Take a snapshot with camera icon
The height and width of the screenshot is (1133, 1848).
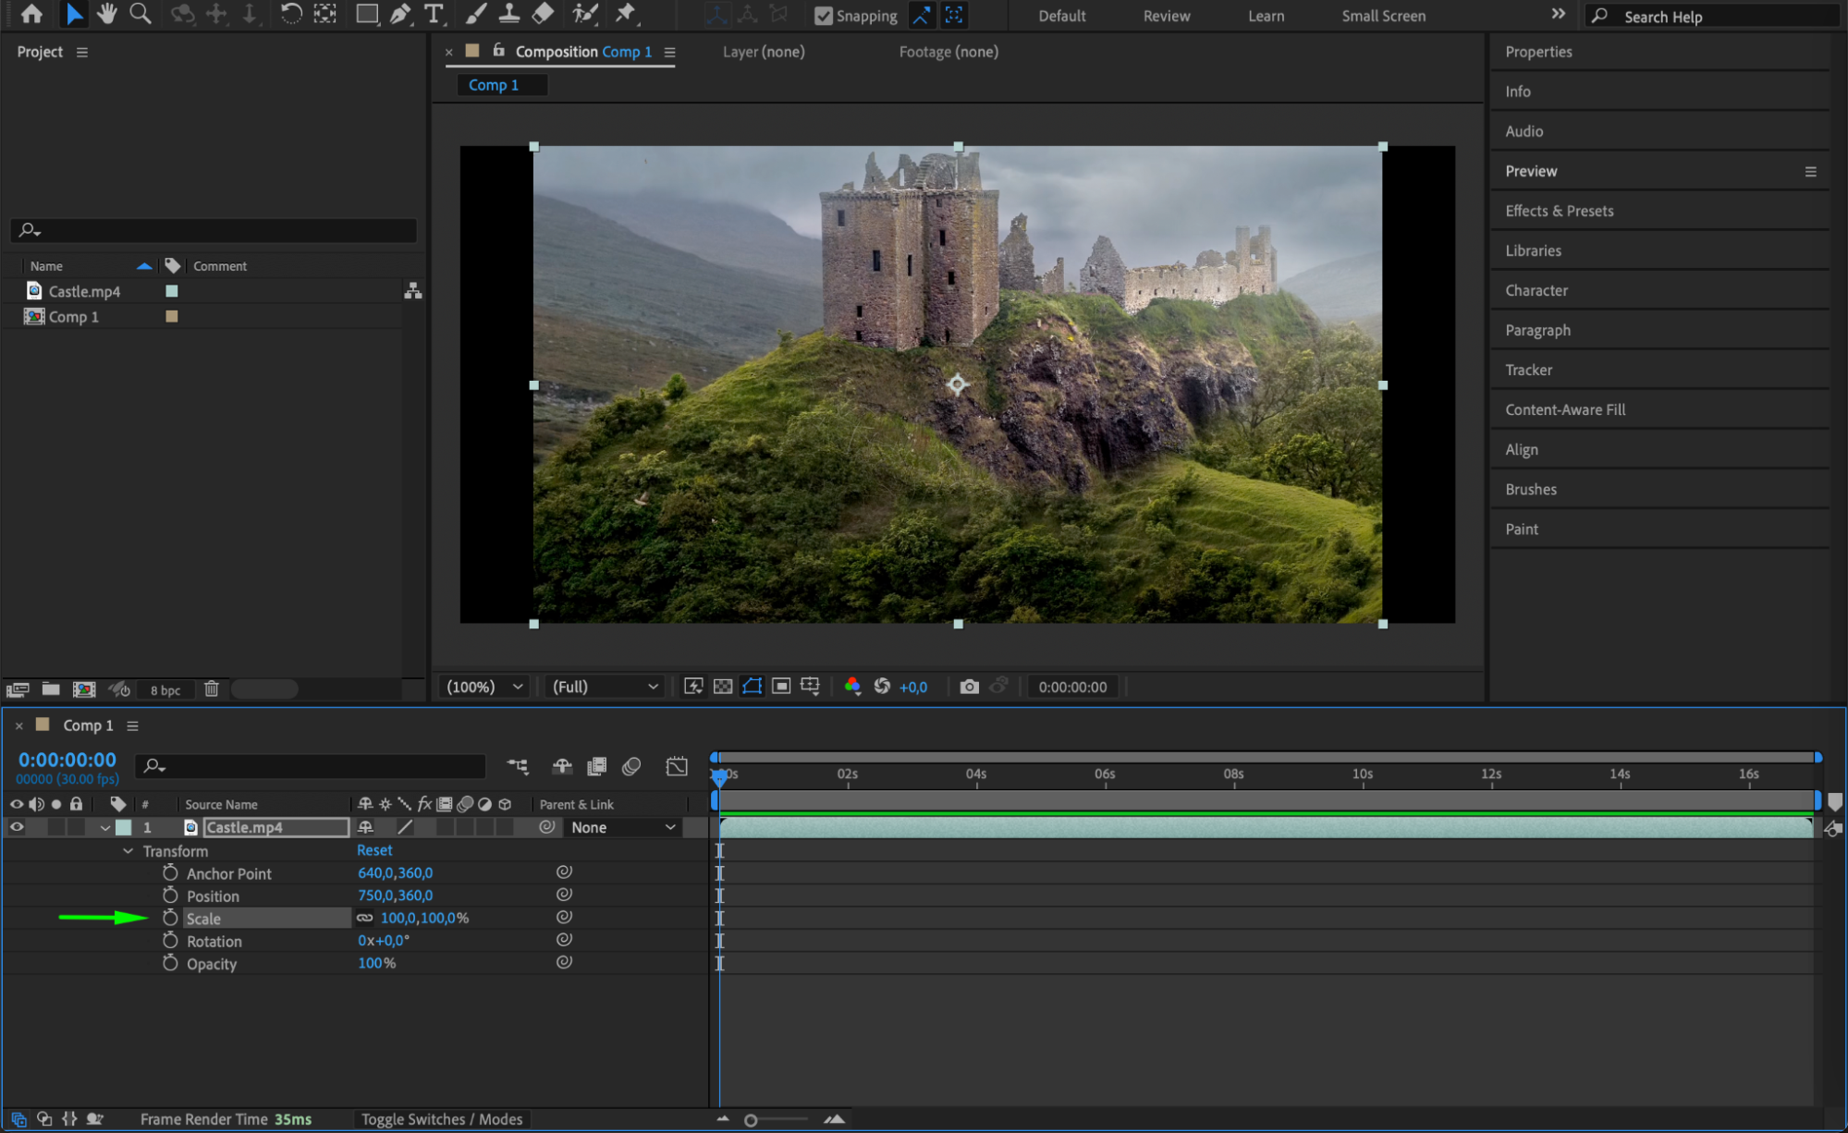click(969, 687)
